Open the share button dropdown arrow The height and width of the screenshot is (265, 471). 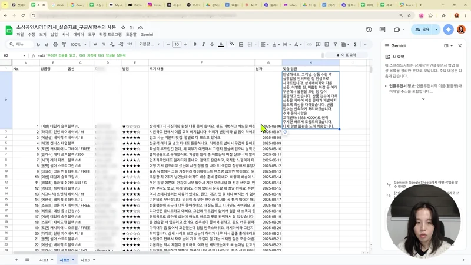[x=436, y=29]
